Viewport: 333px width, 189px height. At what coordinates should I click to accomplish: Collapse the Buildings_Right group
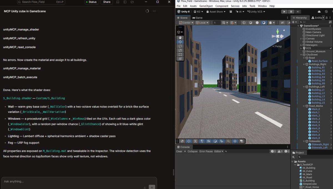(x=304, y=64)
